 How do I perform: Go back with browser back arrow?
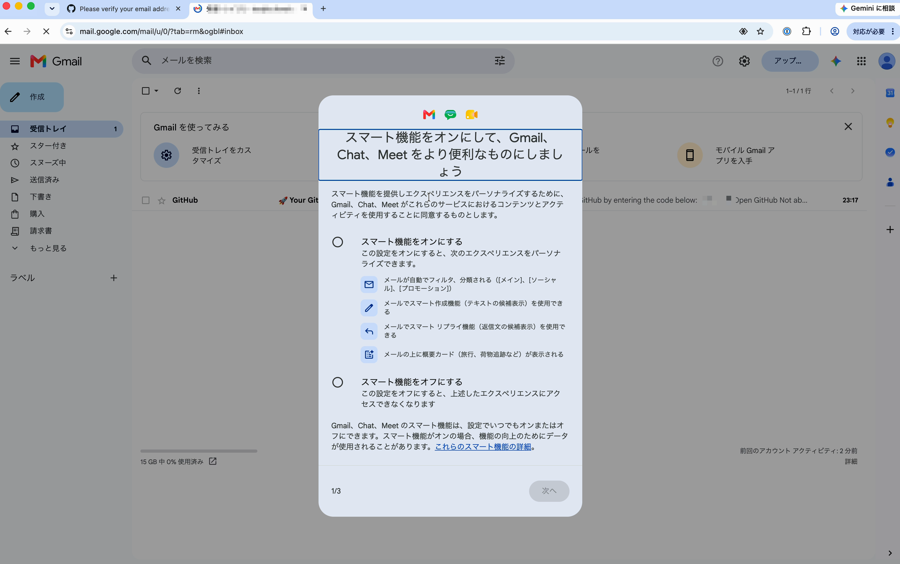click(8, 31)
